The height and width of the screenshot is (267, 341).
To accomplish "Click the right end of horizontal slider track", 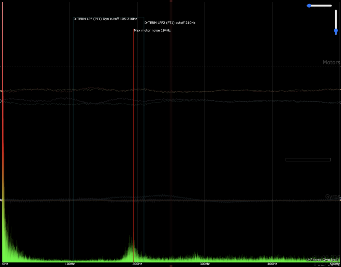I will (x=331, y=5).
